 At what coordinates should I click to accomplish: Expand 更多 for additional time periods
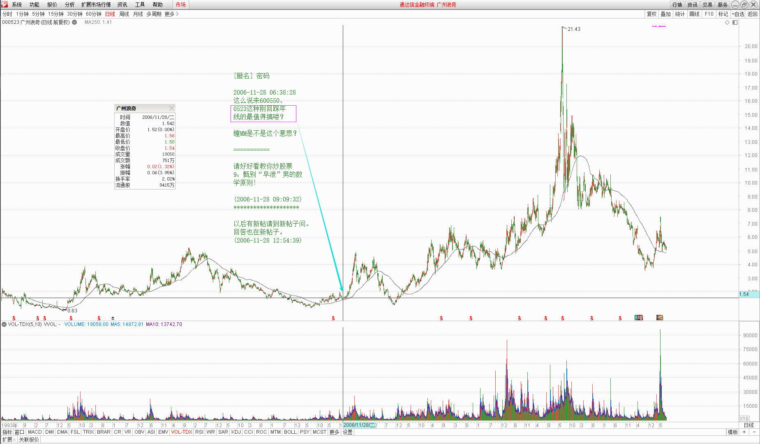[171, 14]
